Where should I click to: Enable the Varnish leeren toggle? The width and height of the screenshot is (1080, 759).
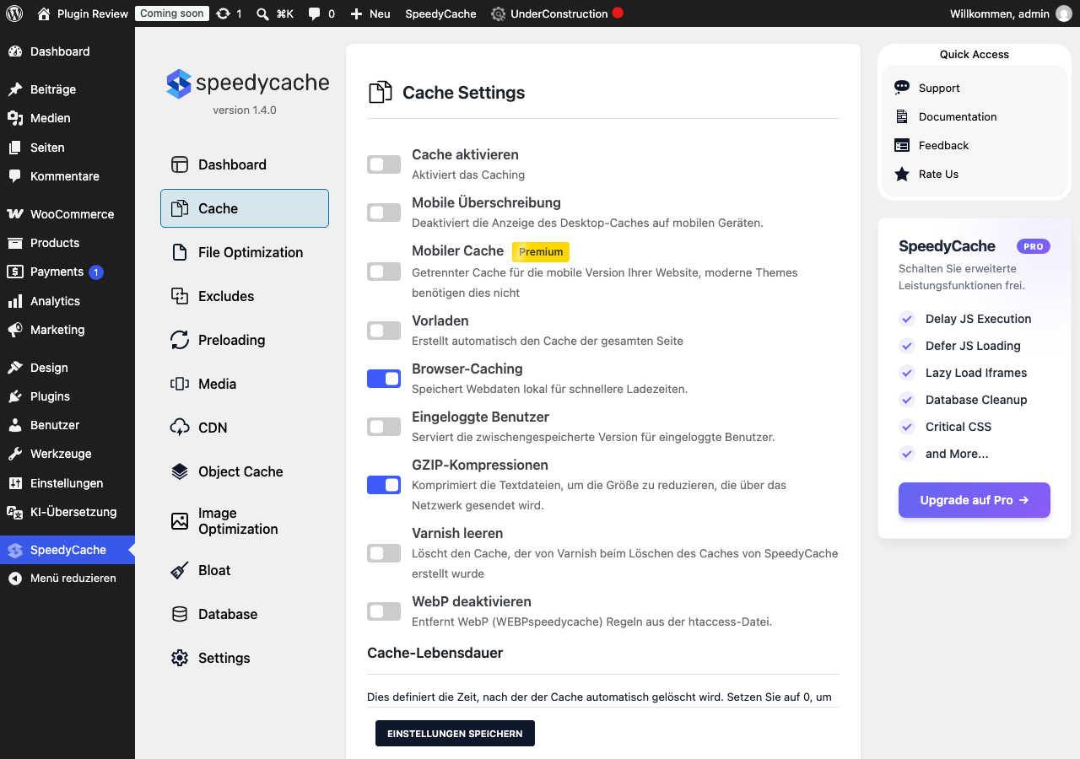(384, 553)
